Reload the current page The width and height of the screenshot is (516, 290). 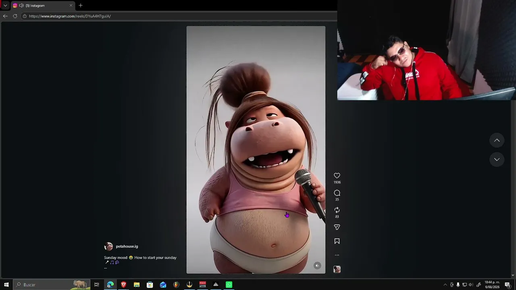point(15,16)
